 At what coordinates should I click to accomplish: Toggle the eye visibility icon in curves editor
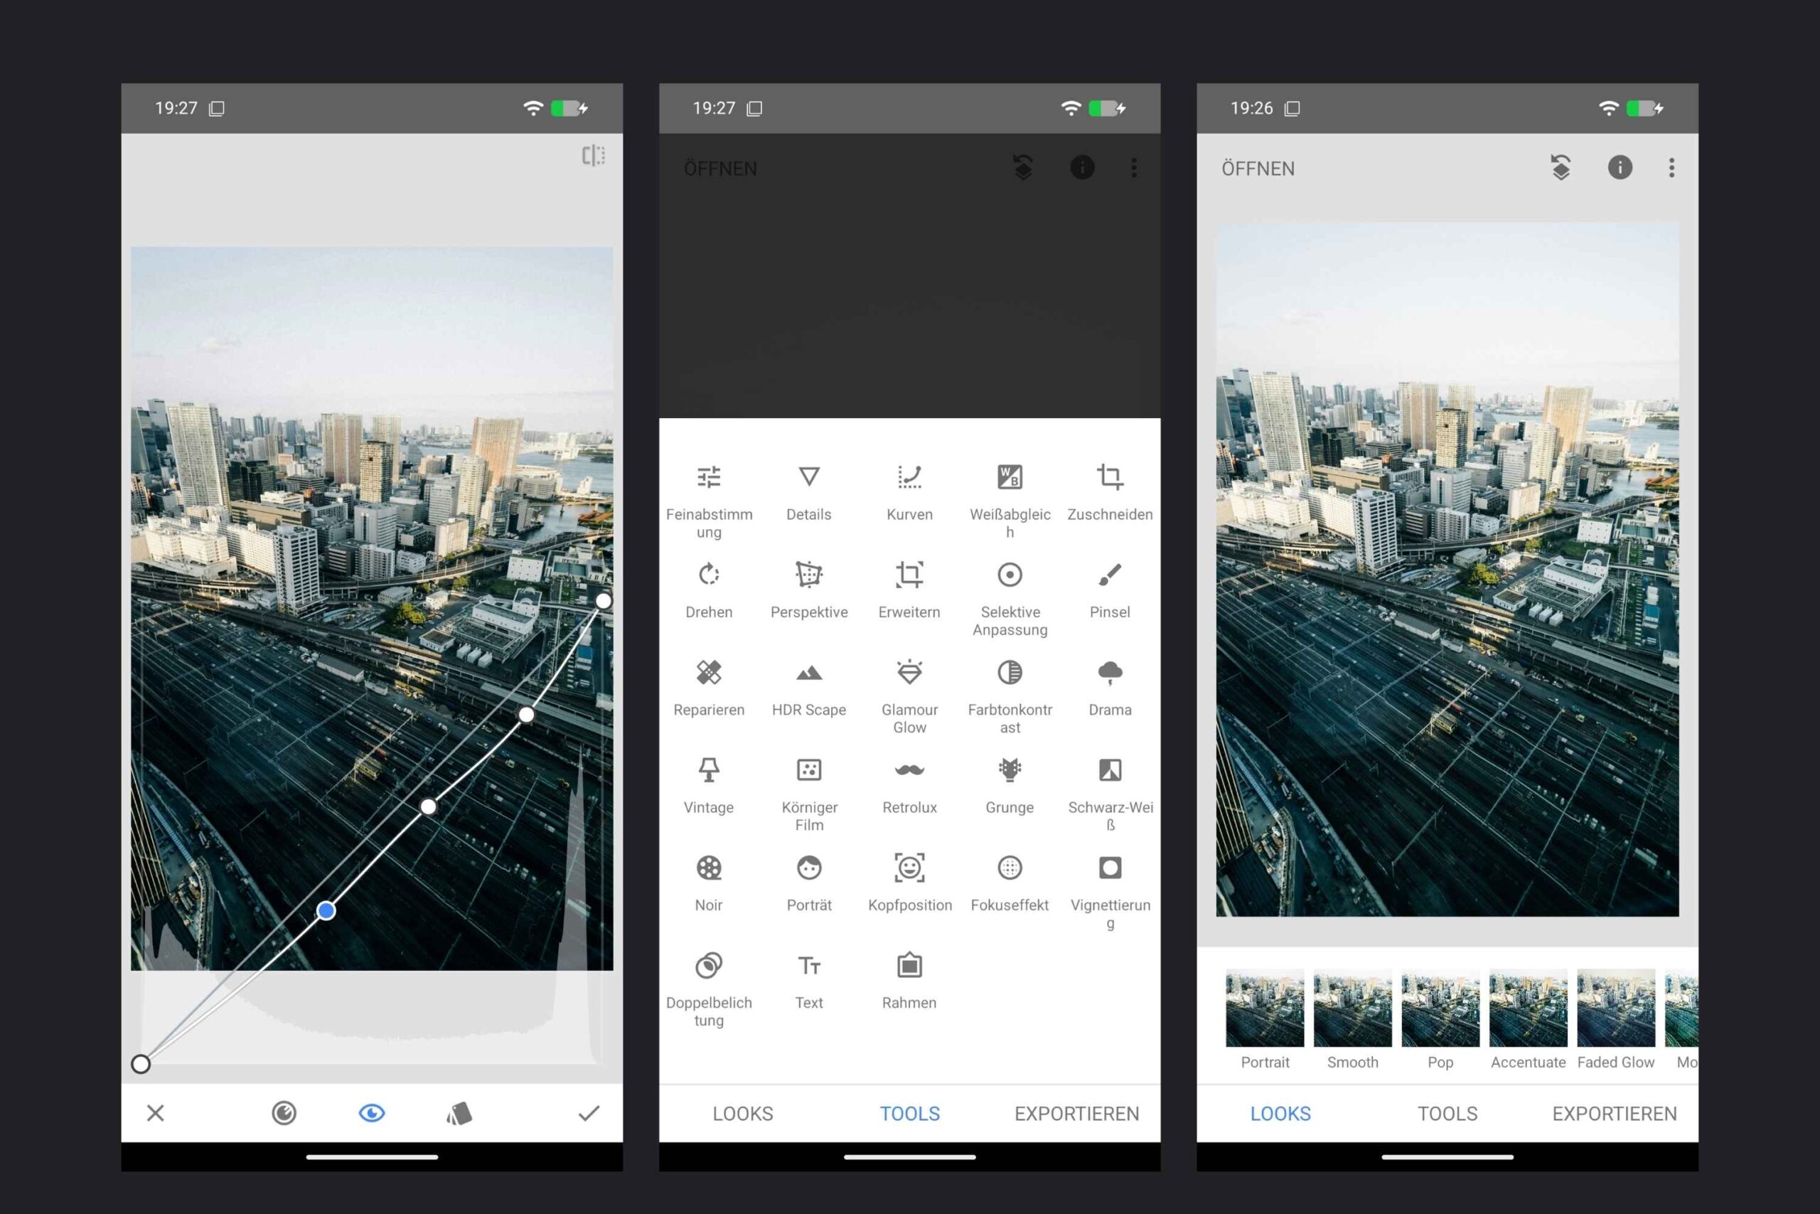click(x=371, y=1113)
